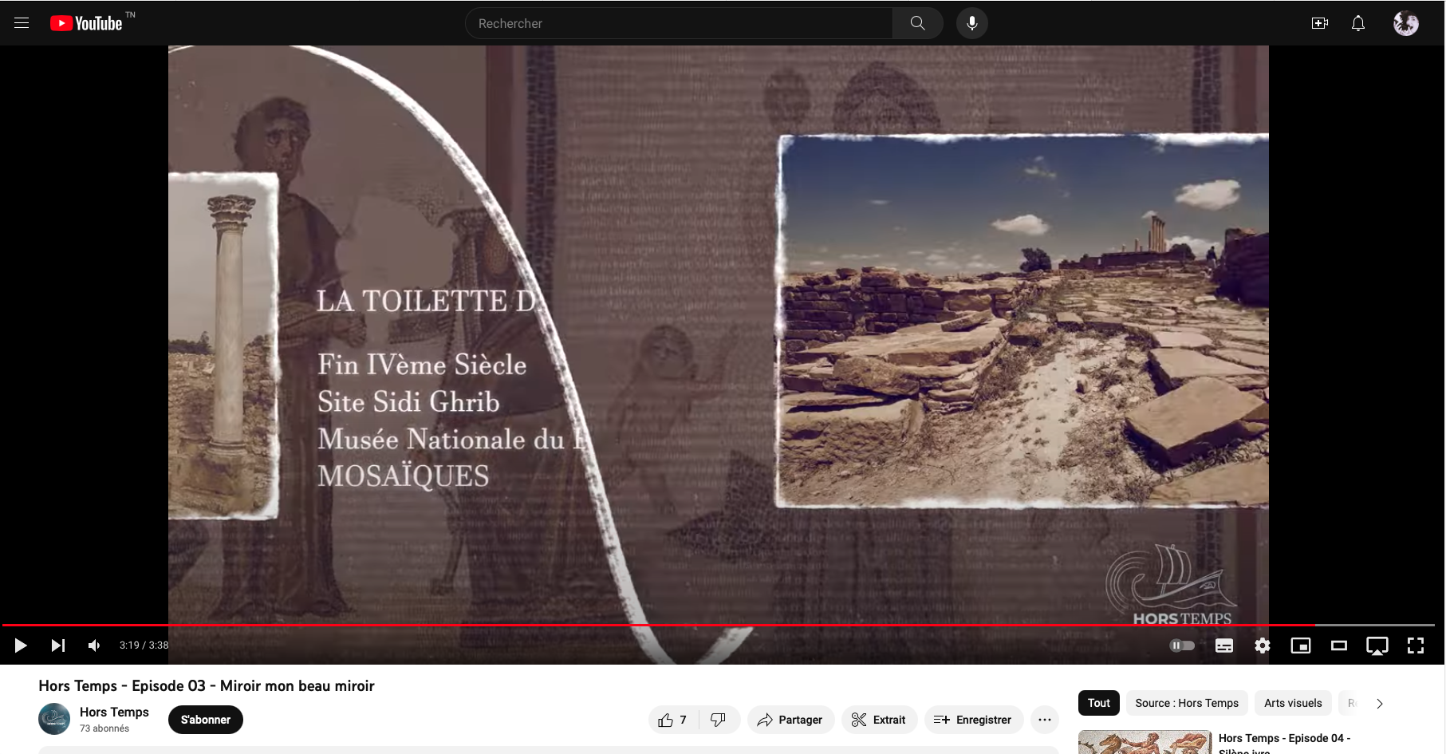Click the red video progress bar
The width and height of the screenshot is (1446, 754).
638,625
